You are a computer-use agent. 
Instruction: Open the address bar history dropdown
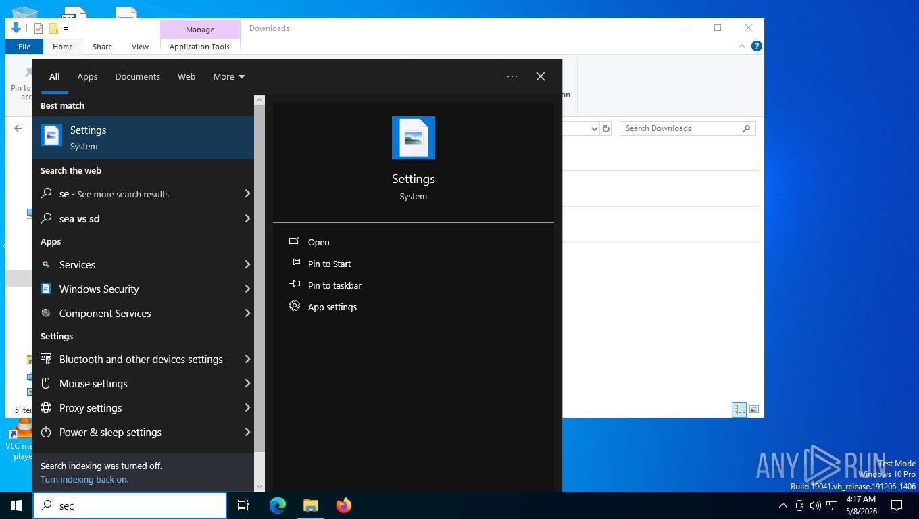pyautogui.click(x=595, y=128)
